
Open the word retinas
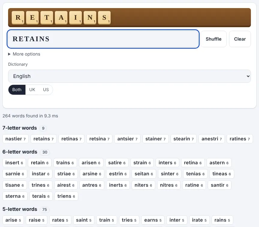pyautogui.click(x=72, y=139)
